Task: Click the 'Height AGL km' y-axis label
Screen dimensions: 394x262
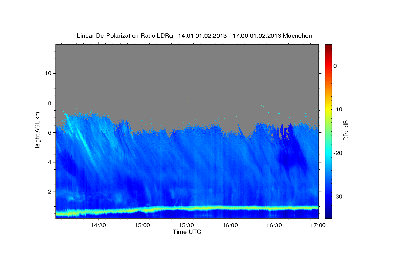Action: coord(37,131)
